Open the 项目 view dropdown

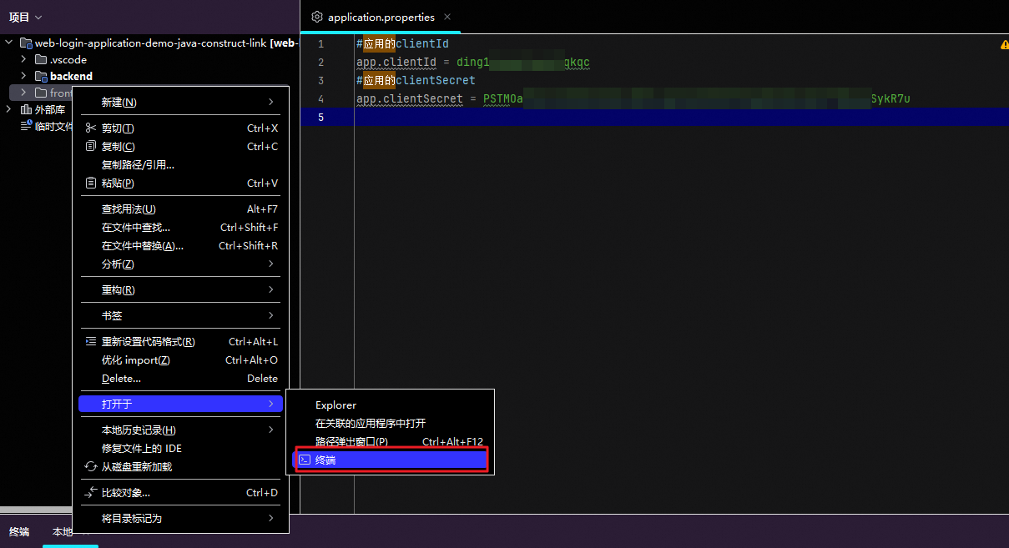click(x=25, y=17)
